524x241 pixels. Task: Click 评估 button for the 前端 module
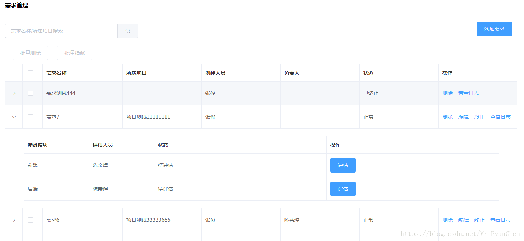pos(343,165)
